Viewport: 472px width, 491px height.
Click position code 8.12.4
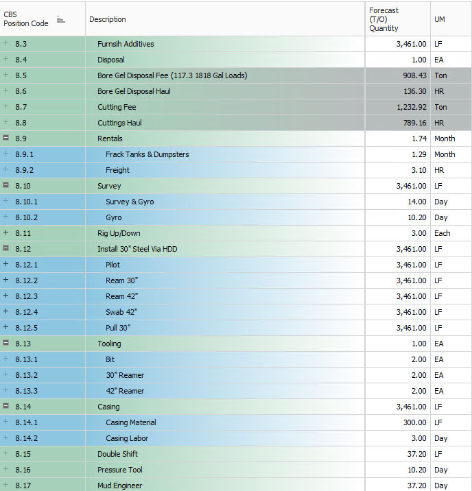(26, 312)
